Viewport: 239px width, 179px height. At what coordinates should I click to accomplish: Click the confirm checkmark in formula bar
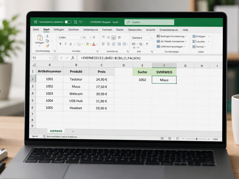pyautogui.click(x=67, y=58)
